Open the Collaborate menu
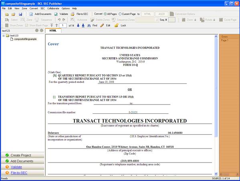The image size is (240, 181). (x=53, y=8)
